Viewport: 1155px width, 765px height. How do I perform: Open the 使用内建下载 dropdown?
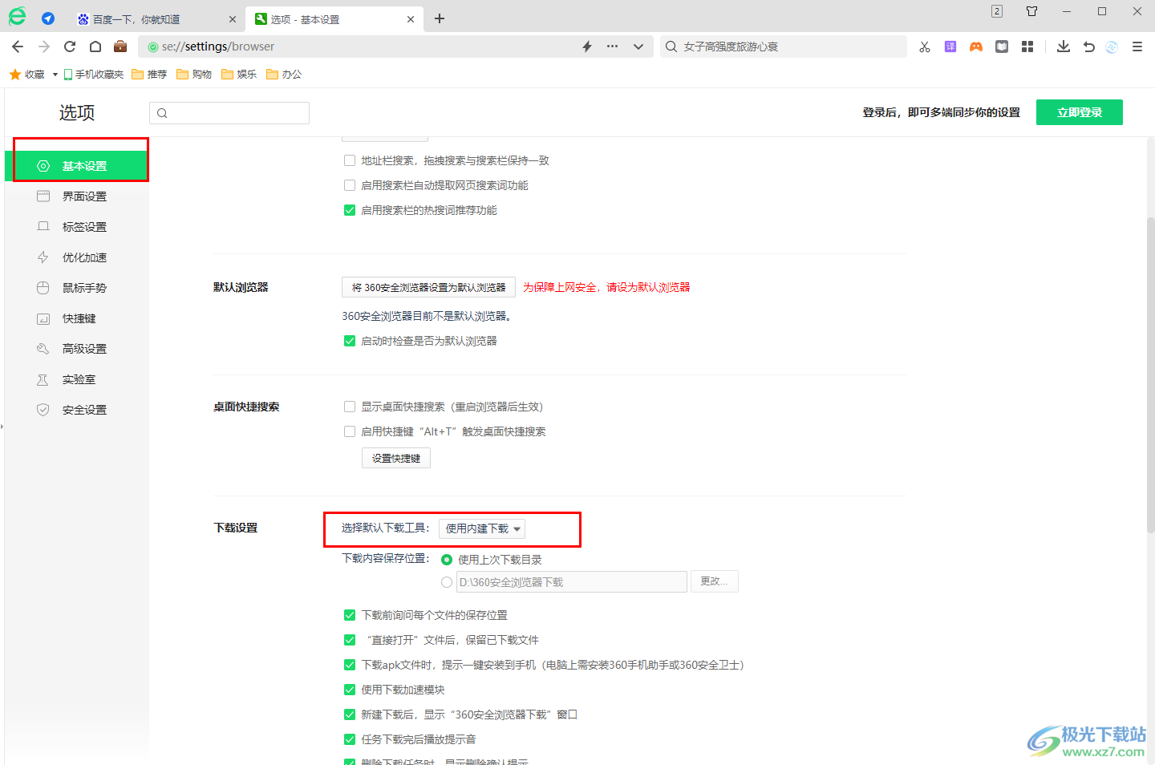click(x=482, y=528)
